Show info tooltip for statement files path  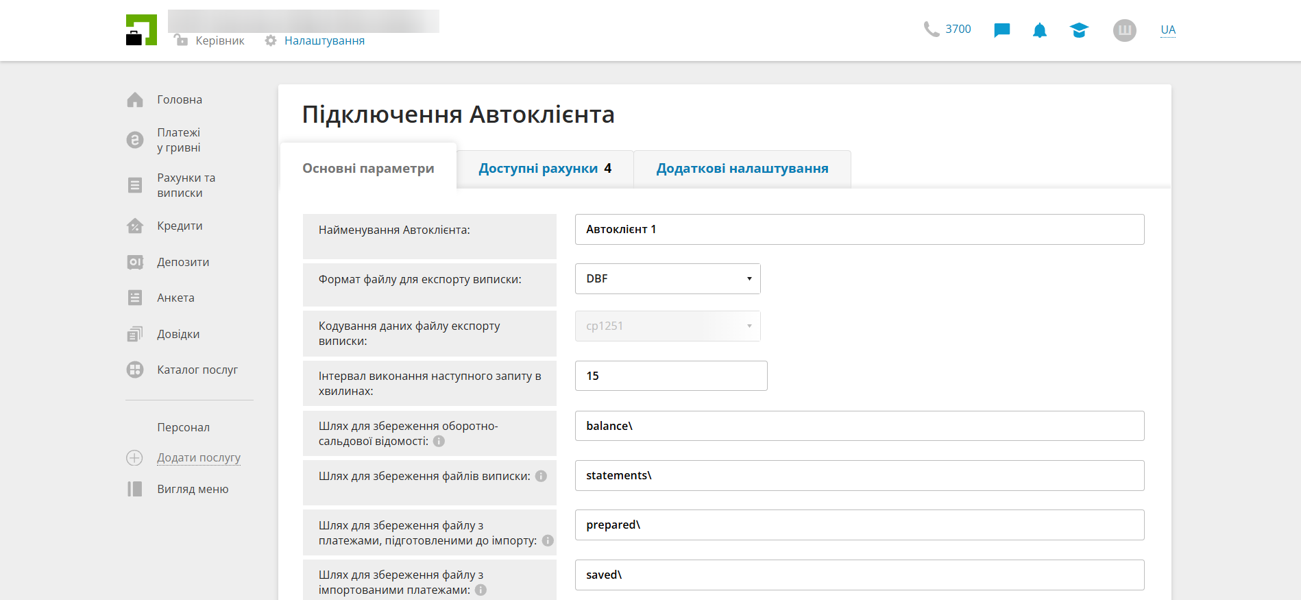click(541, 476)
